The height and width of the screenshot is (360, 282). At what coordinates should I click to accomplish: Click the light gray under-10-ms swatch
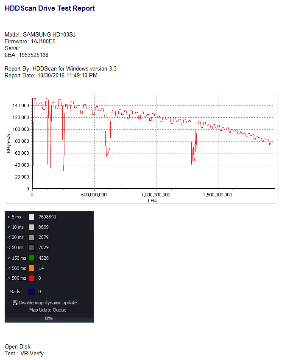tap(32, 227)
